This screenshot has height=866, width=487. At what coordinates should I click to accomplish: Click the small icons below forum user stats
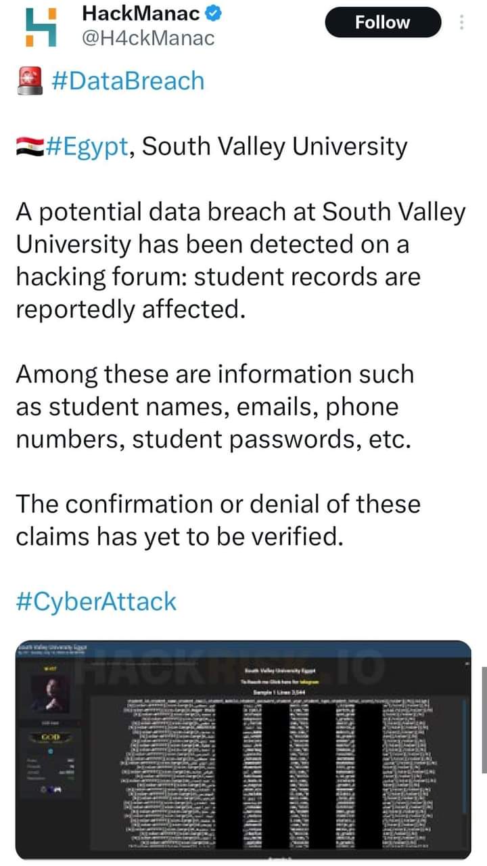click(x=49, y=789)
